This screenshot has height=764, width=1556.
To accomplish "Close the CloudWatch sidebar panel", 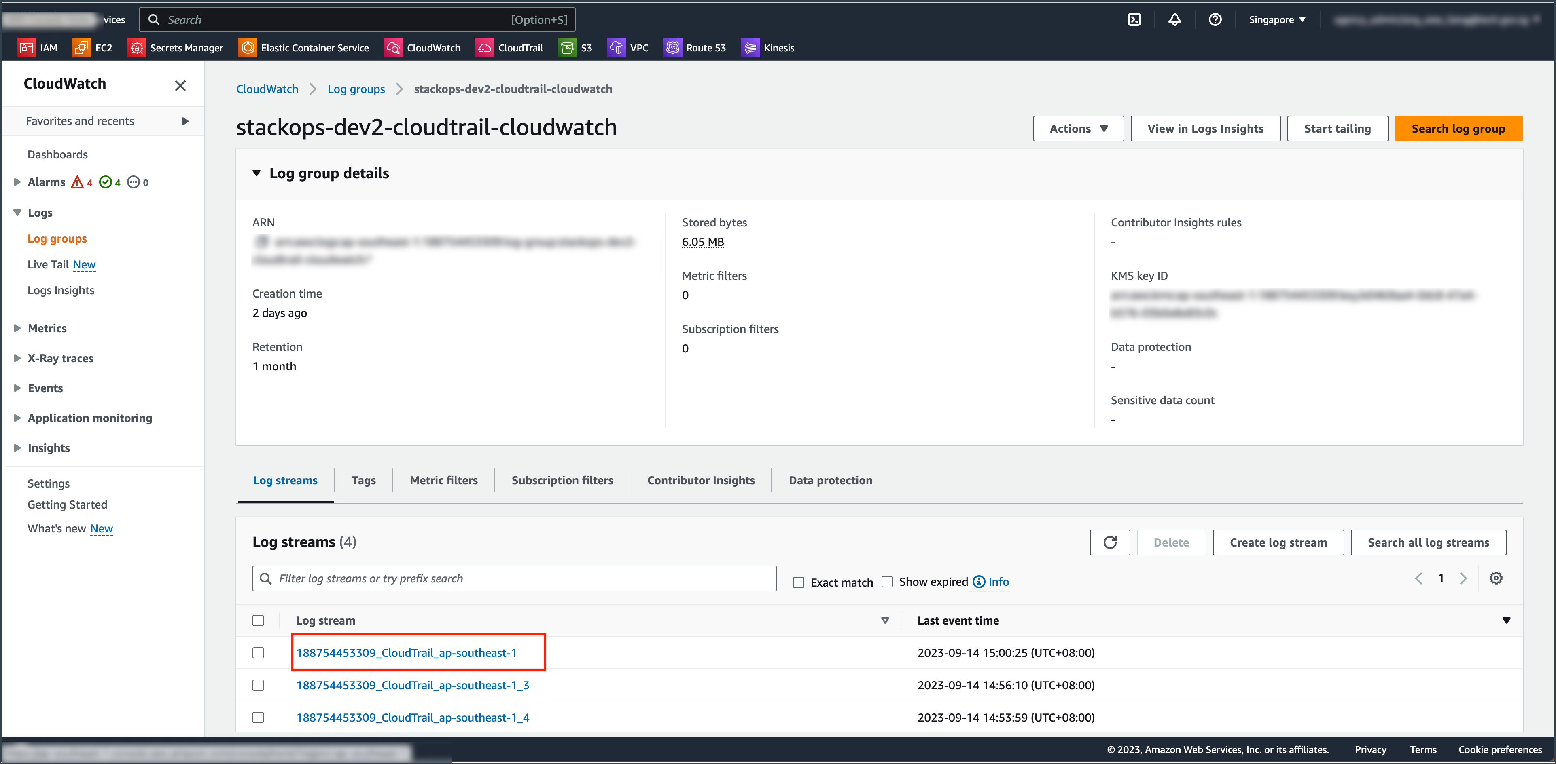I will (x=180, y=86).
